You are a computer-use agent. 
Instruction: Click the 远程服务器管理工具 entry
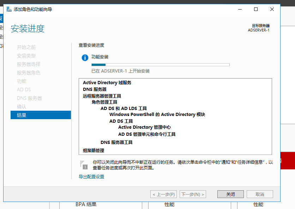tap(102, 96)
